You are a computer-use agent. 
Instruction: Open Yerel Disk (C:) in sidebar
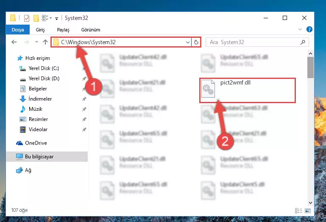[44, 68]
